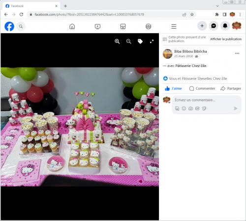Click Biba Bilbou Bibōcha profile picture
This screenshot has width=246, height=221.
[167, 54]
